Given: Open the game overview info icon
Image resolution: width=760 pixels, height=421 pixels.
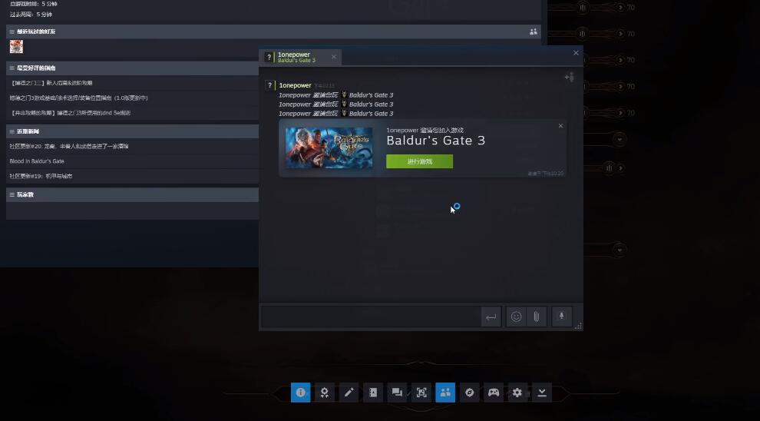Looking at the screenshot, I should [x=300, y=393].
